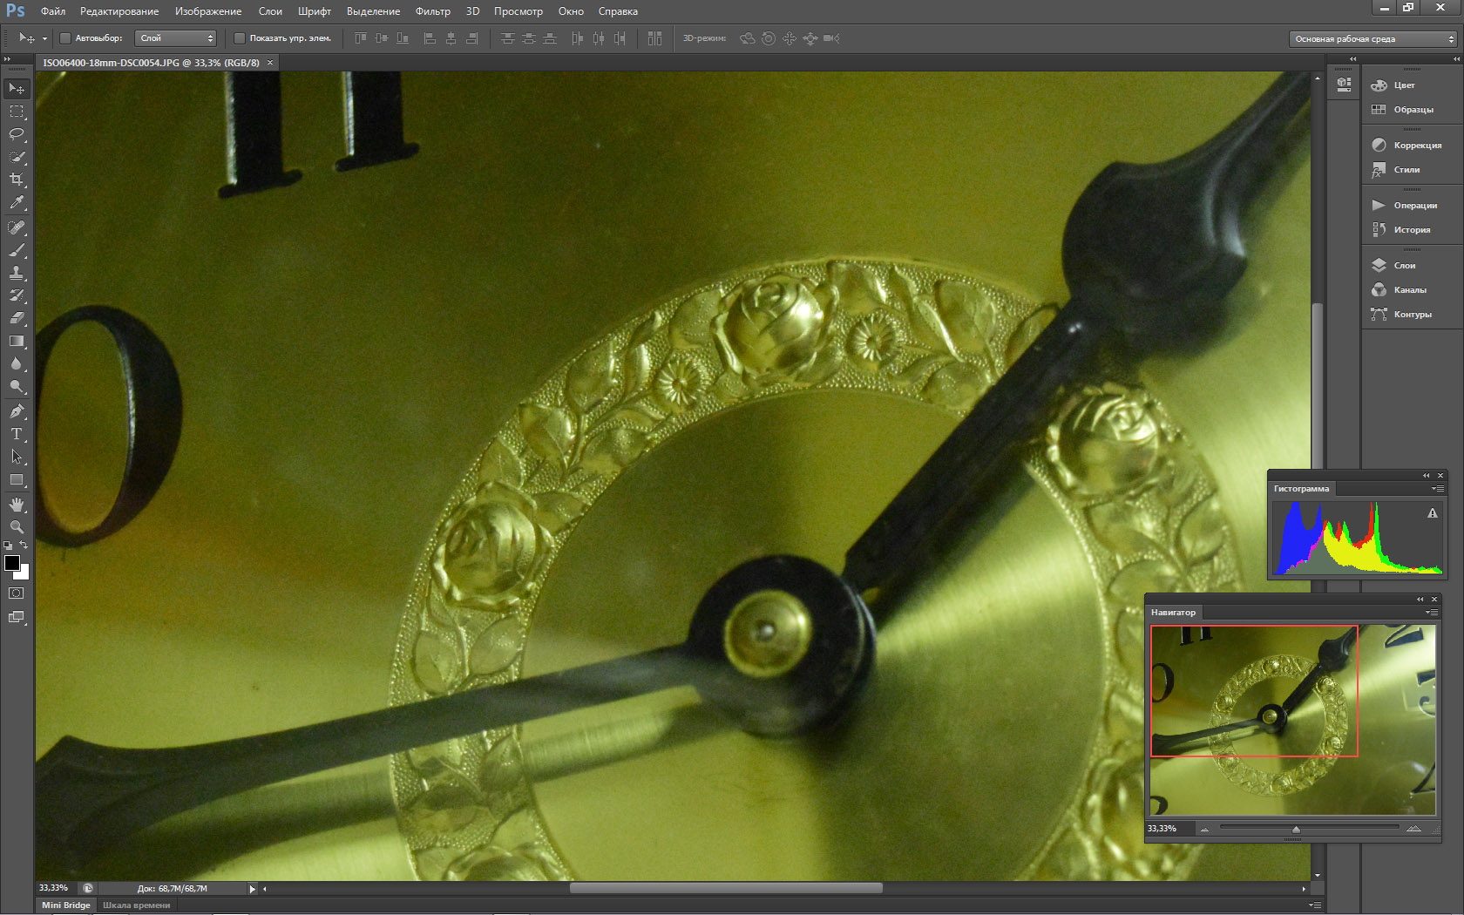Image resolution: width=1464 pixels, height=915 pixels.
Task: Choose the Brush tool
Action: pos(17,250)
